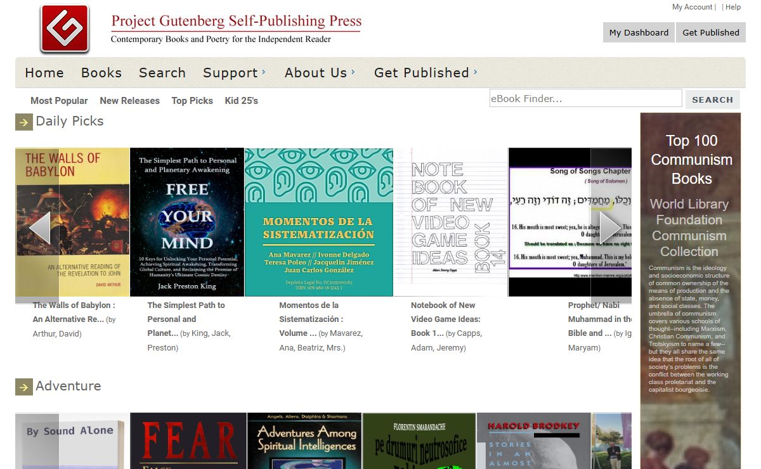Expand the Get Published navigation dropdown
Viewport: 761px width, 469px height.
[426, 73]
